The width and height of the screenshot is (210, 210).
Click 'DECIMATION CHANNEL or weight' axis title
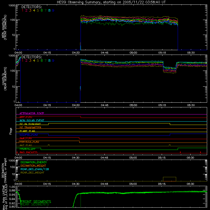click(x=4, y=170)
